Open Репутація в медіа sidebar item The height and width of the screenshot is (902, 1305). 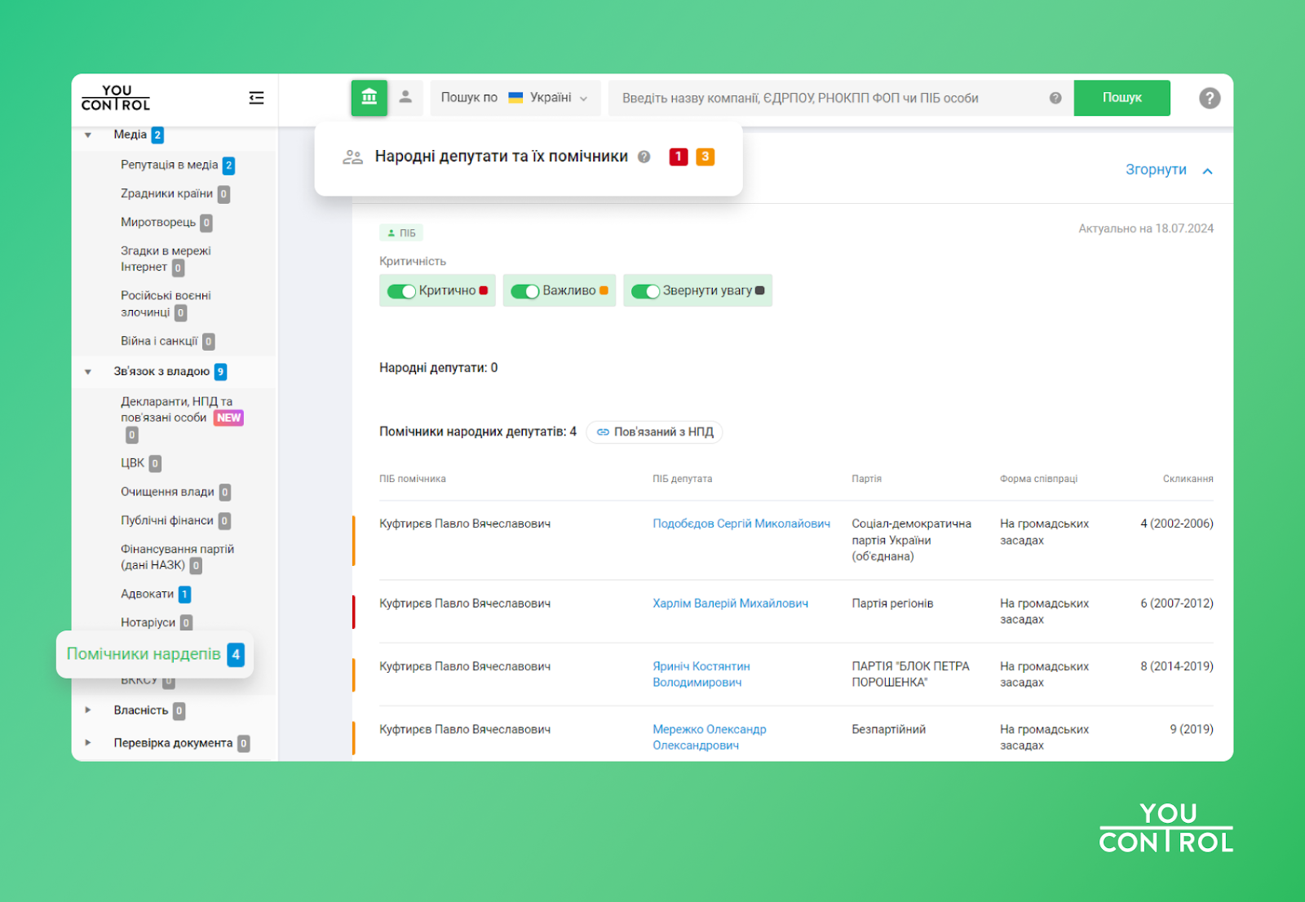pos(169,165)
